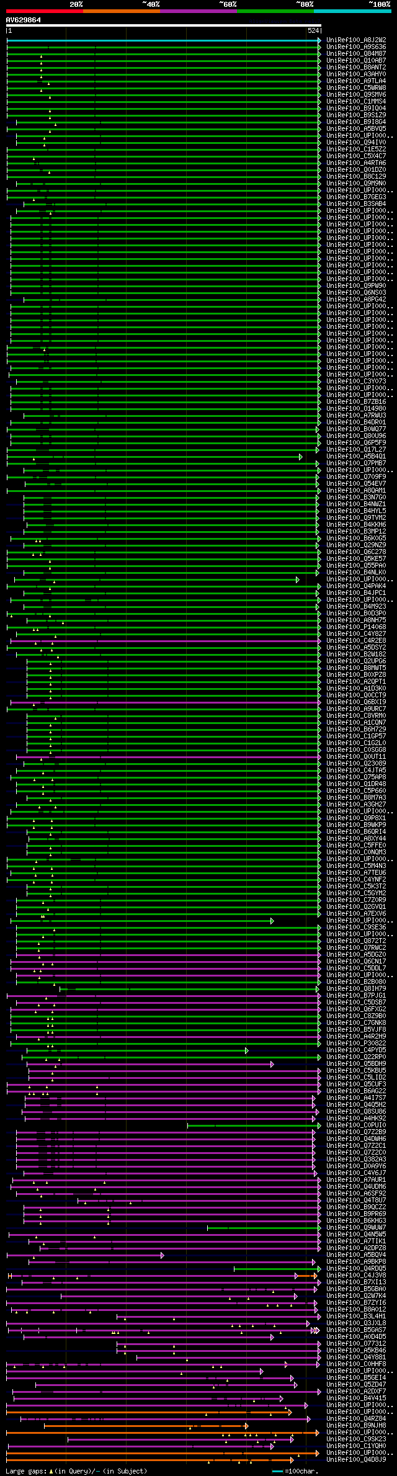Select the UniRef100_Q4PAK4 label
The image size is (397, 1476).
click(x=356, y=586)
